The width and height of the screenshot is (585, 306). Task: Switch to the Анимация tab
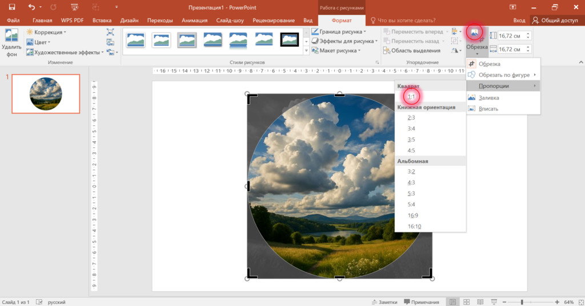coord(194,21)
